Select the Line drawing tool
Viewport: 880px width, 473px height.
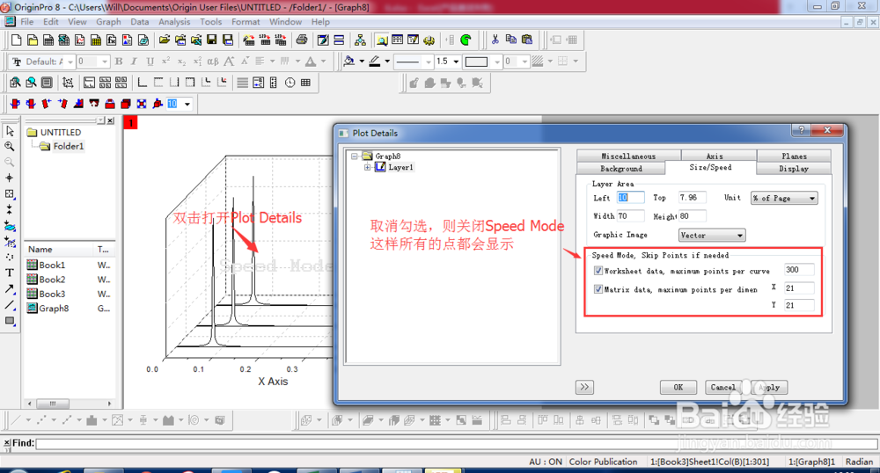[10, 305]
